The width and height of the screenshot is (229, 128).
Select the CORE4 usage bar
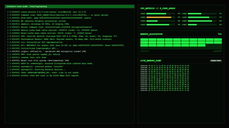[x=160, y=21]
